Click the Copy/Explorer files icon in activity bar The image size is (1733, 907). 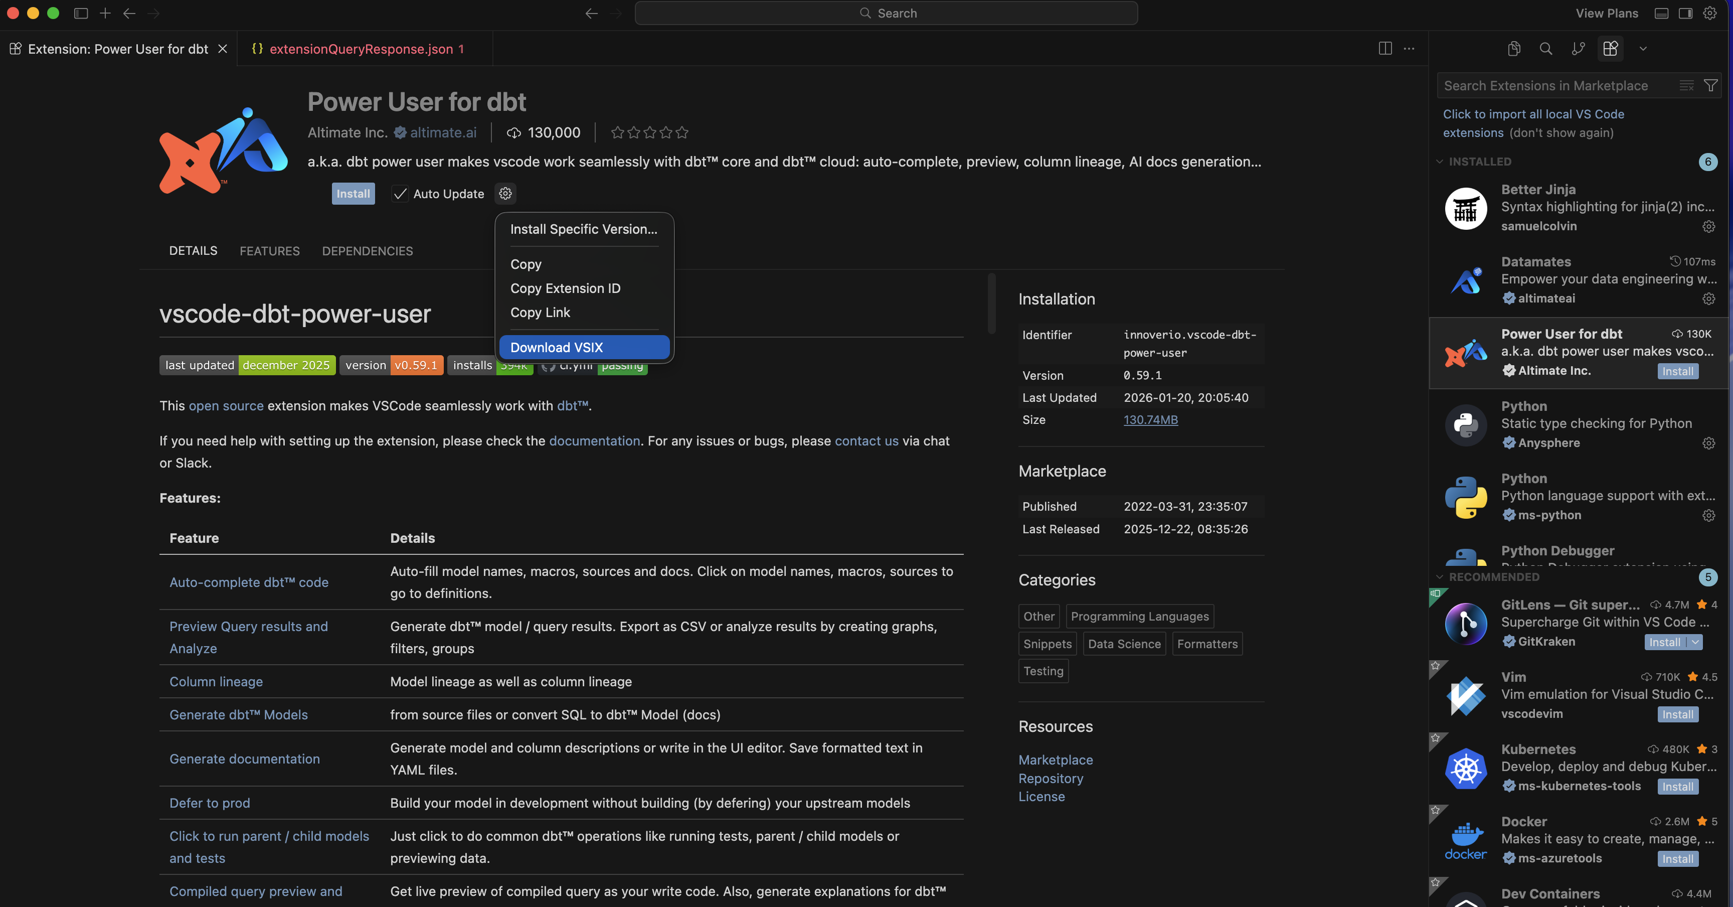(x=1514, y=49)
